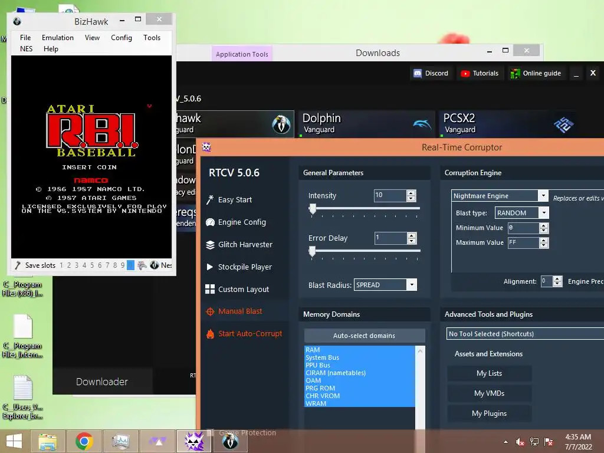Select the Dolphin Vanguard tile
Viewport: 604px width, 453px height.
pos(367,124)
